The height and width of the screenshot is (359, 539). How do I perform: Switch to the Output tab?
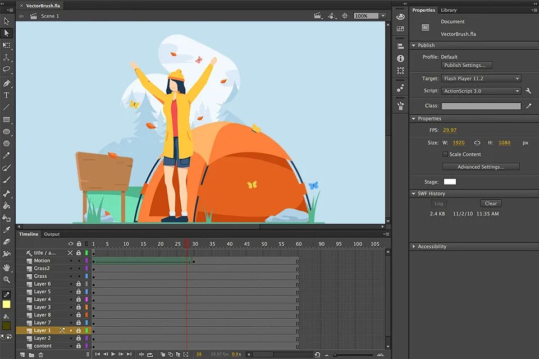[x=52, y=234]
